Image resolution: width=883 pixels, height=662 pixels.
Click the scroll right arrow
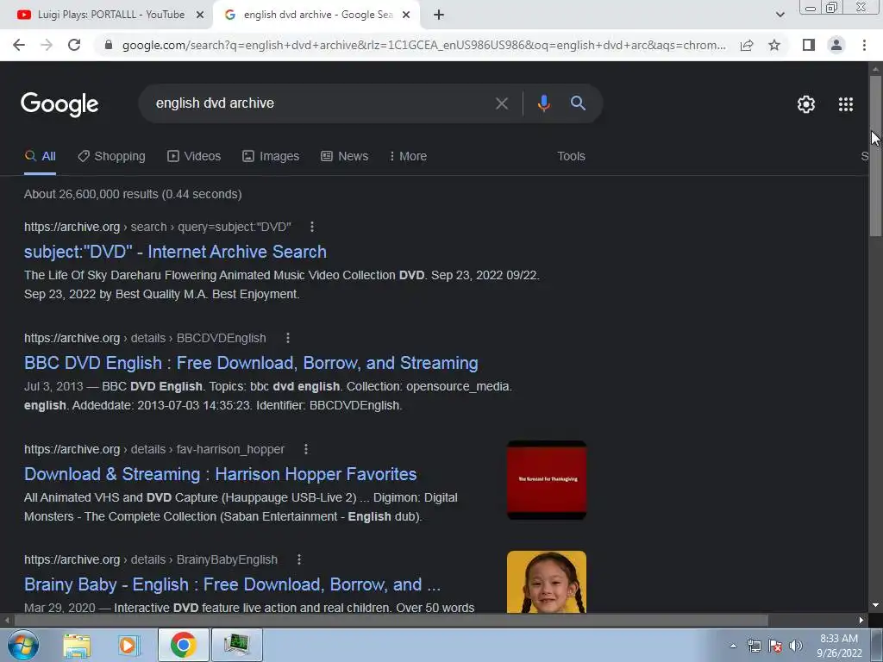861,621
